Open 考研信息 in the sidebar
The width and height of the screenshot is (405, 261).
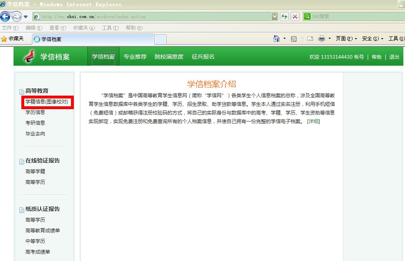tap(35, 123)
